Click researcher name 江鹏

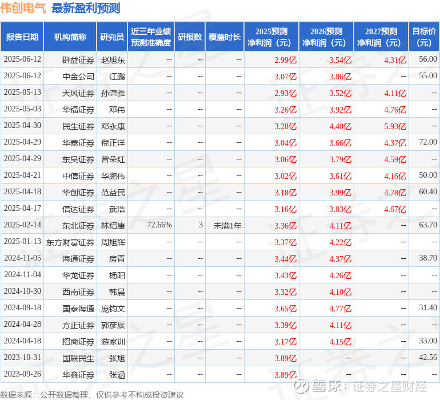[x=117, y=77]
